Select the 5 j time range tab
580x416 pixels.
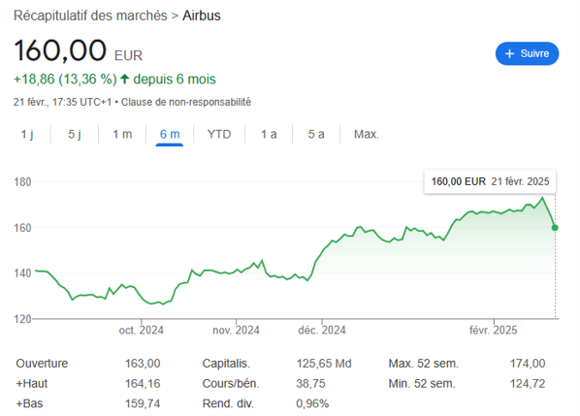[x=75, y=134]
